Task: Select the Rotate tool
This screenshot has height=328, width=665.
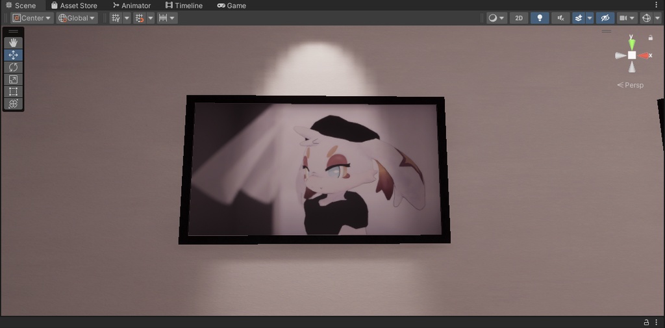Action: pos(13,67)
